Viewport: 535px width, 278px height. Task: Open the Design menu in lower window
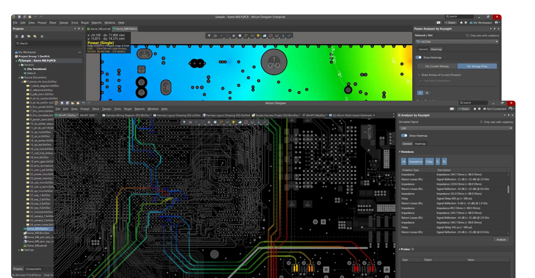tap(106, 109)
